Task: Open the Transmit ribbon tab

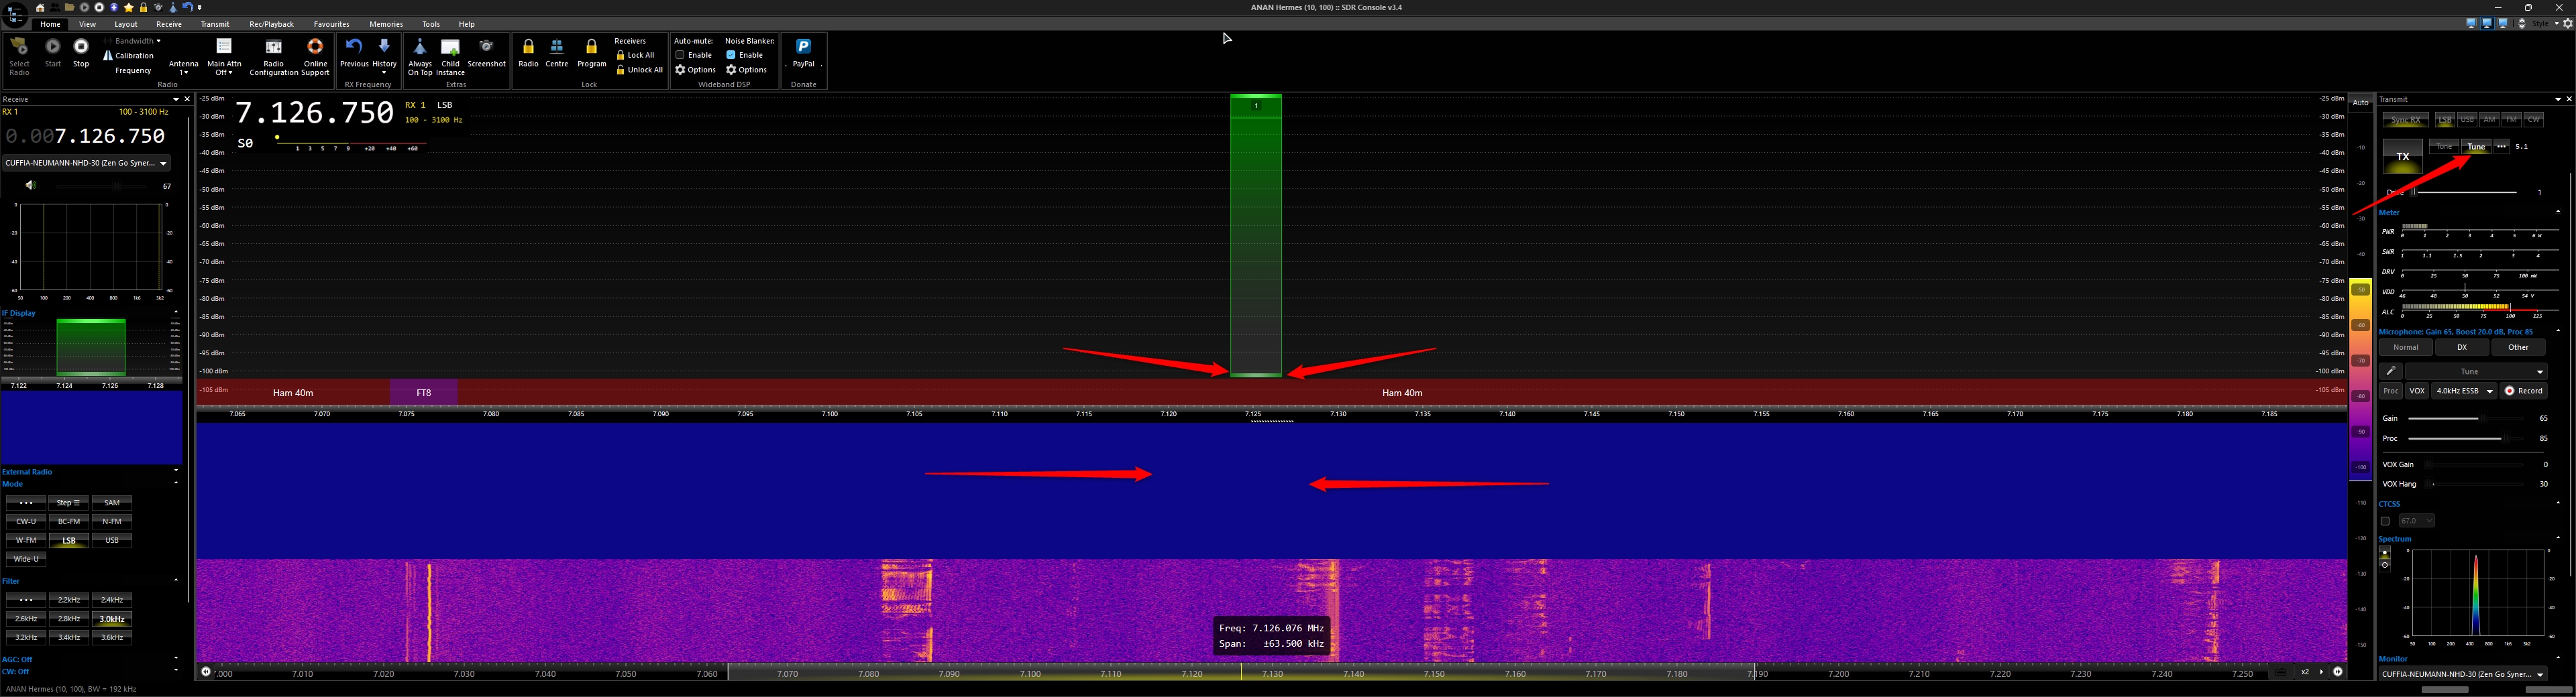Action: click(215, 24)
